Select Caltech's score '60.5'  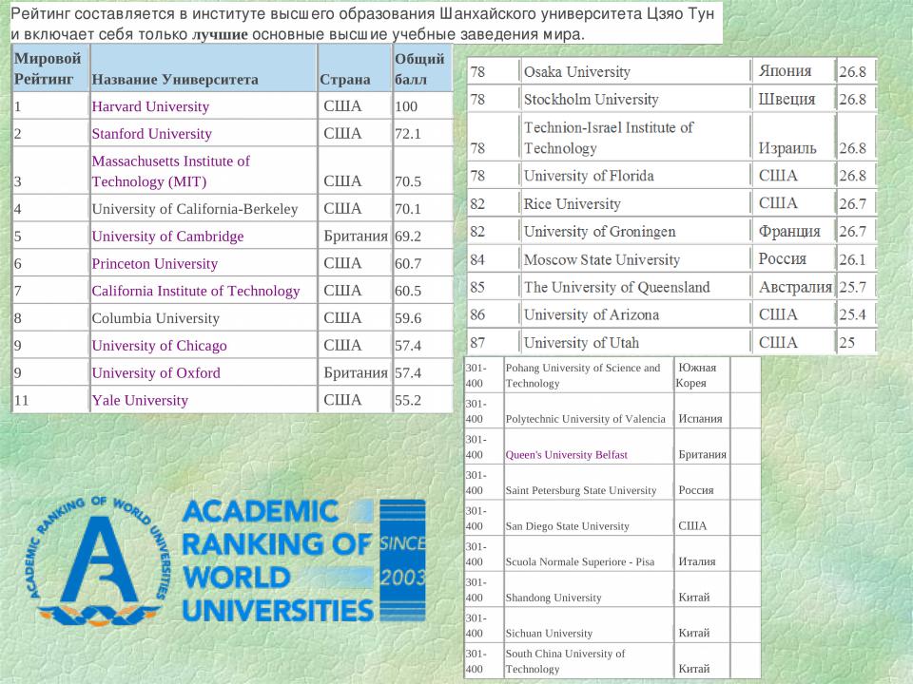point(422,291)
